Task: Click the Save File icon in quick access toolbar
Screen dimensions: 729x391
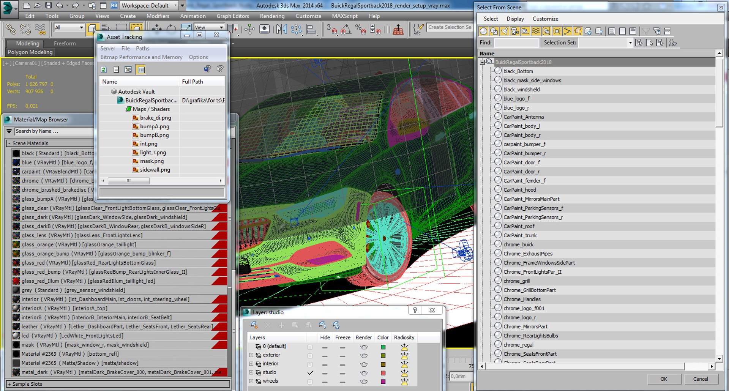Action: (x=48, y=5)
